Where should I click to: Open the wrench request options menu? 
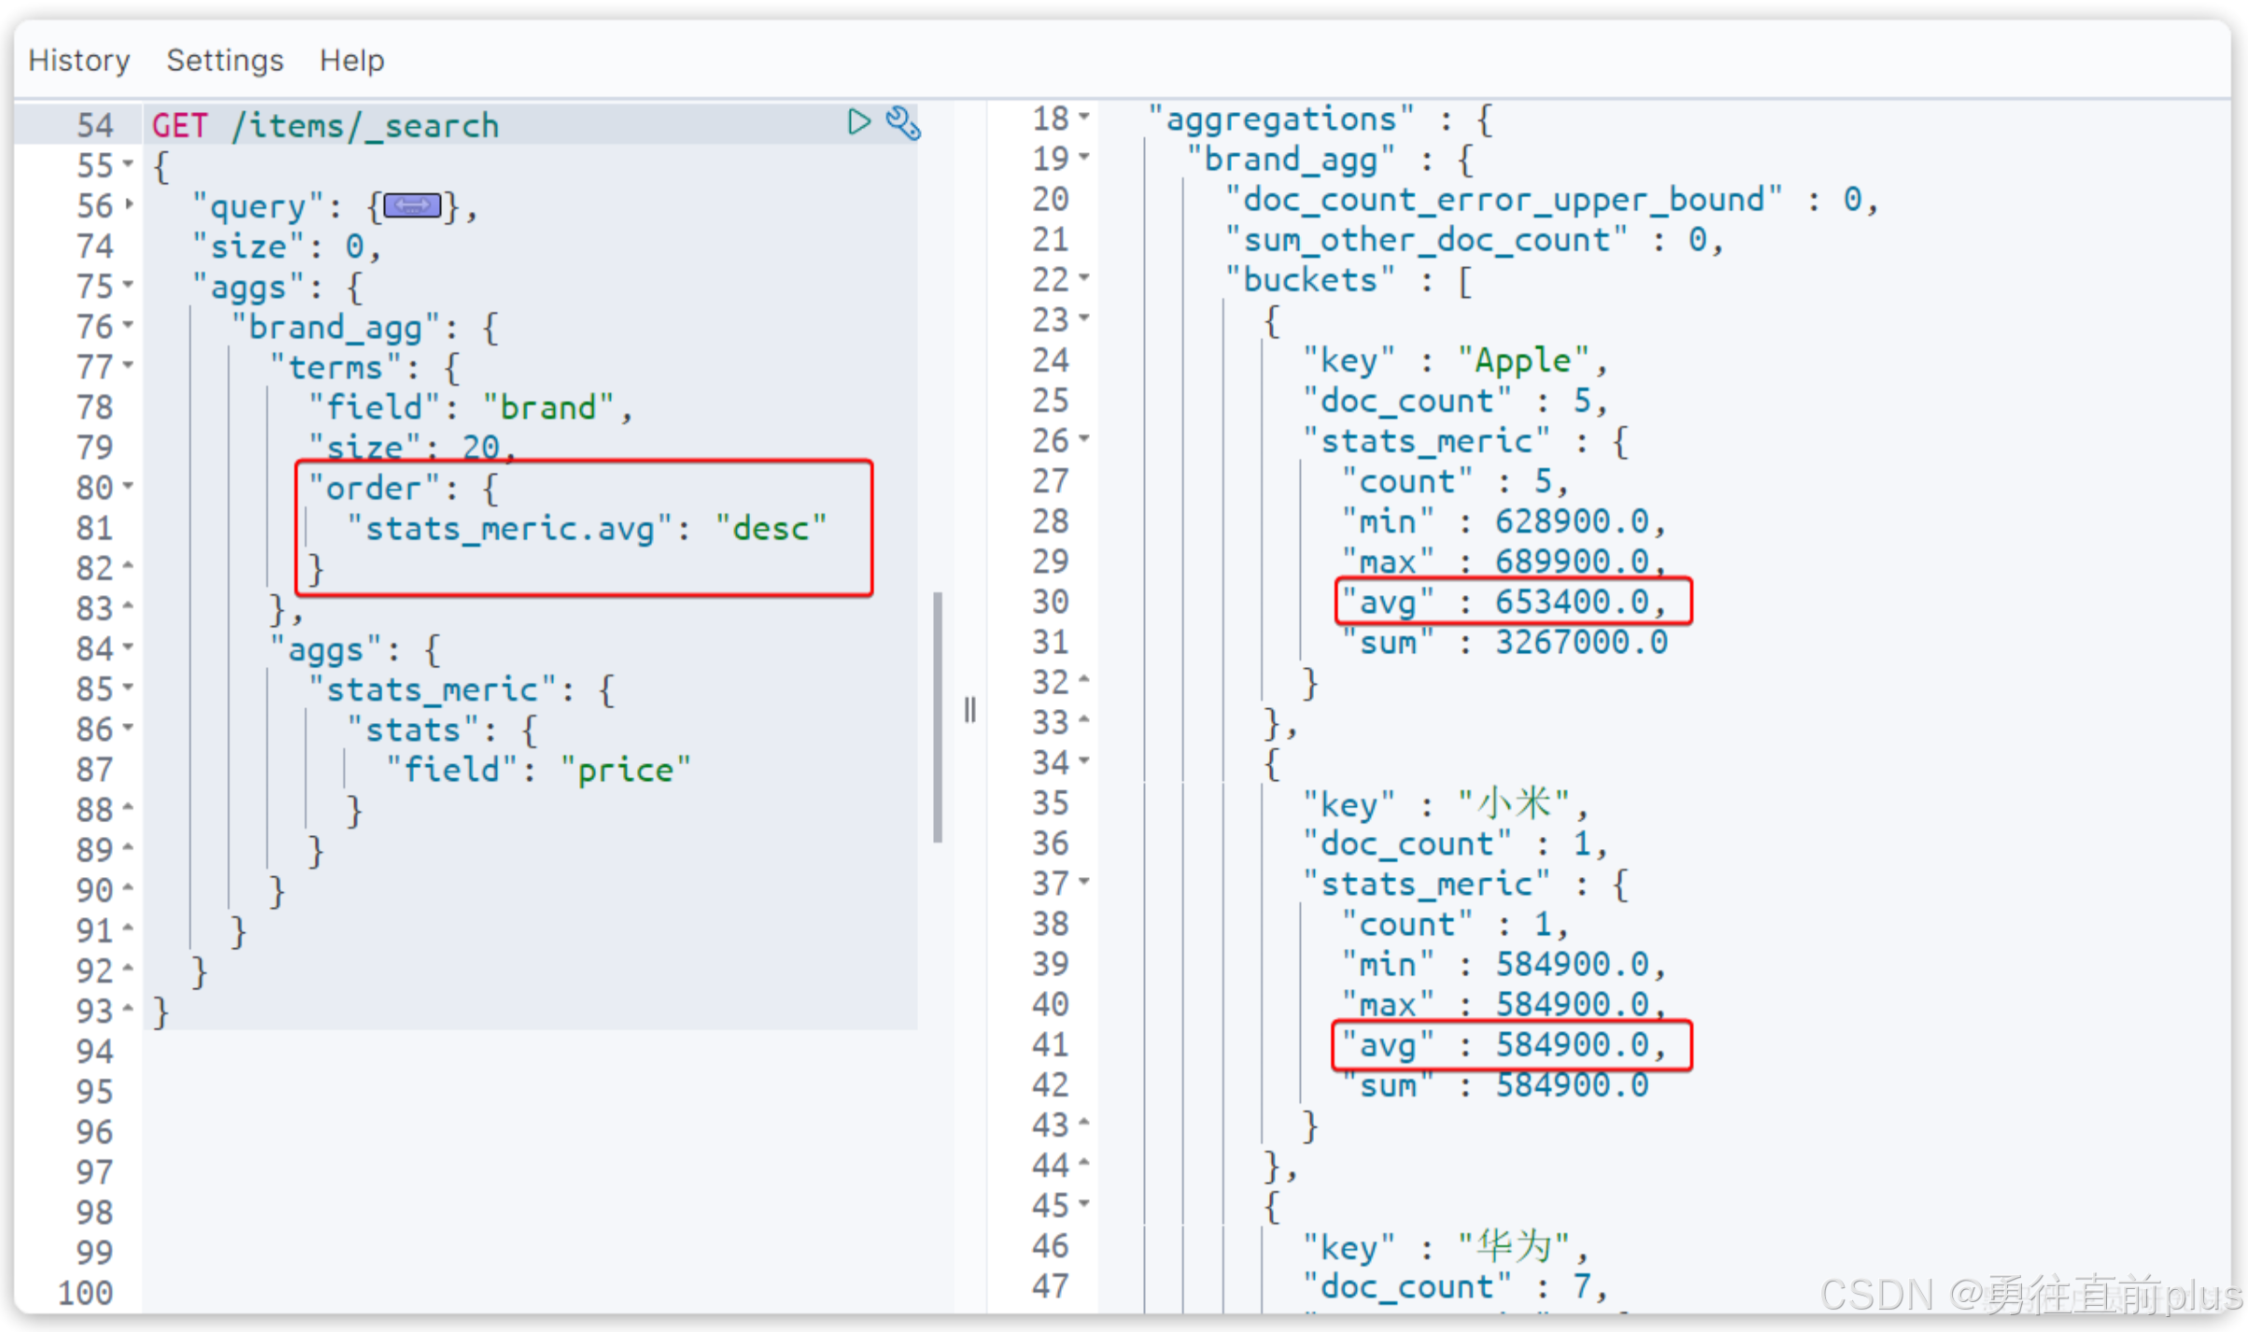(902, 123)
